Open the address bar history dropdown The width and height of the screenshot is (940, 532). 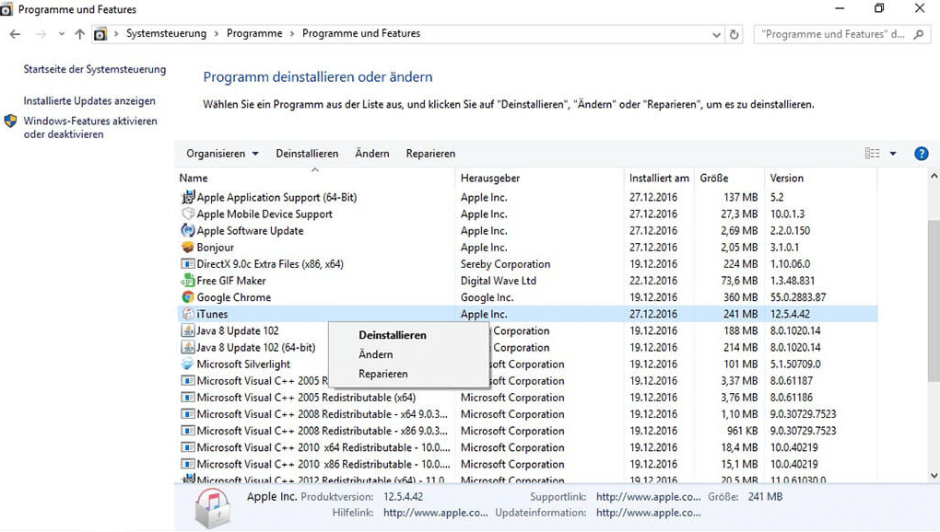coord(716,35)
